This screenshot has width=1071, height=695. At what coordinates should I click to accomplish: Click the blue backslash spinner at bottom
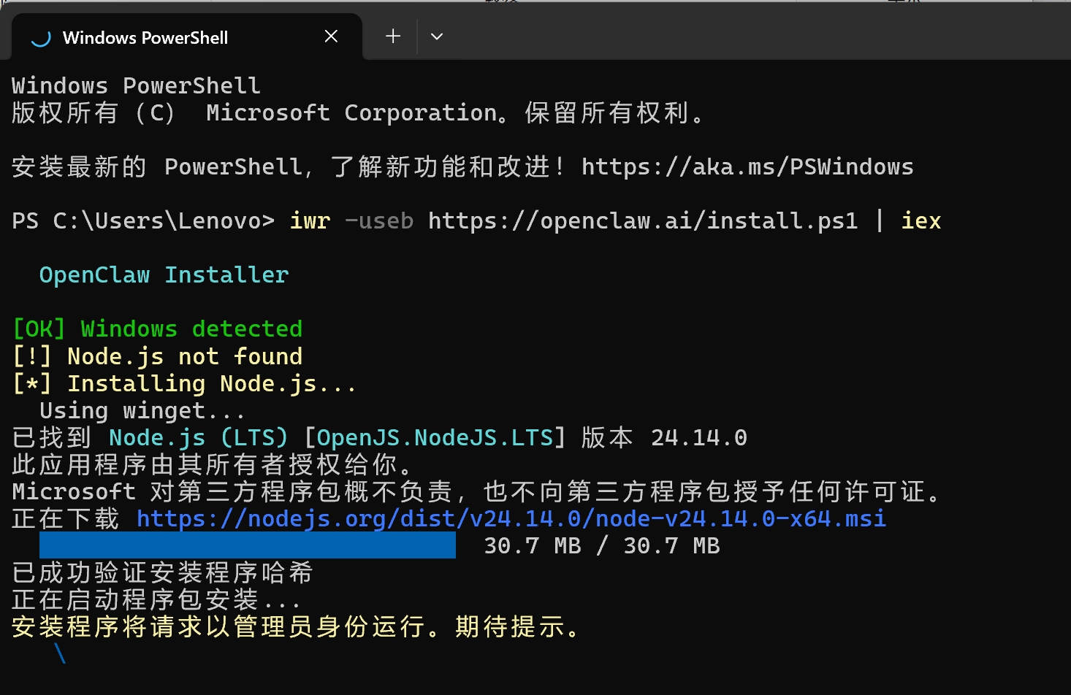(x=60, y=653)
